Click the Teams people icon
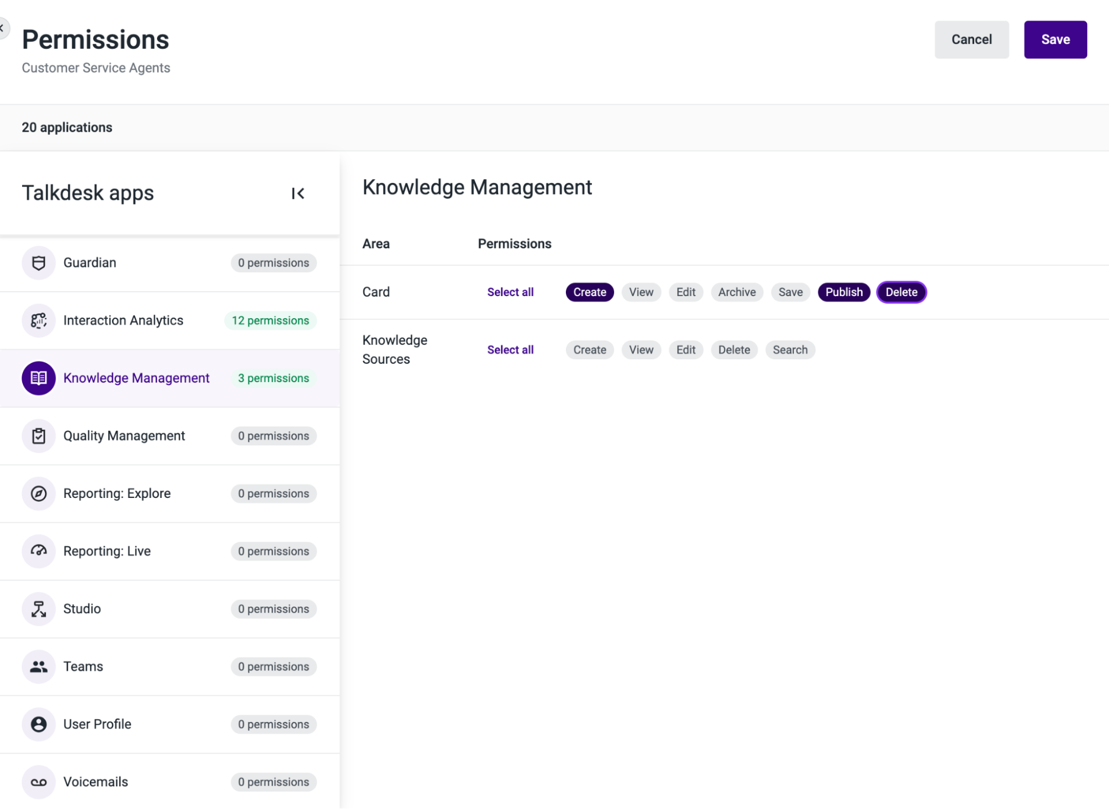Screen dimensions: 1109x809 pyautogui.click(x=38, y=666)
